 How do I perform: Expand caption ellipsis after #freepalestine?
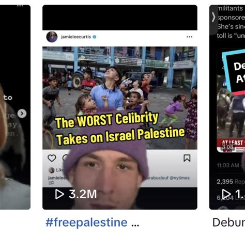[x=135, y=225]
